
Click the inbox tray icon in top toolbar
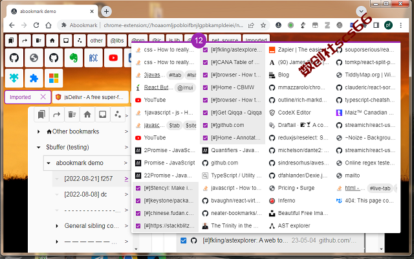(x=66, y=40)
